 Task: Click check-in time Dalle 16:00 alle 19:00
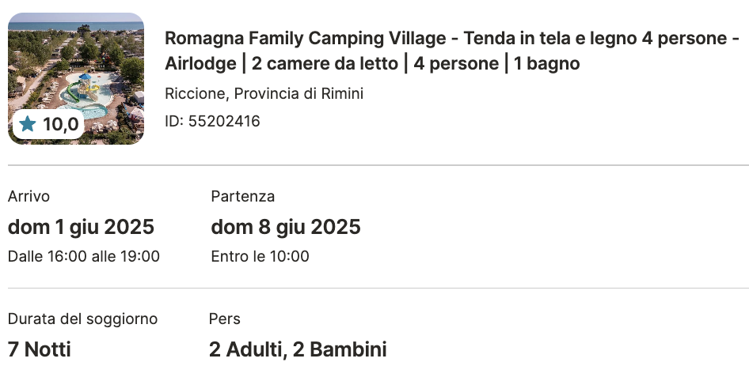click(84, 257)
